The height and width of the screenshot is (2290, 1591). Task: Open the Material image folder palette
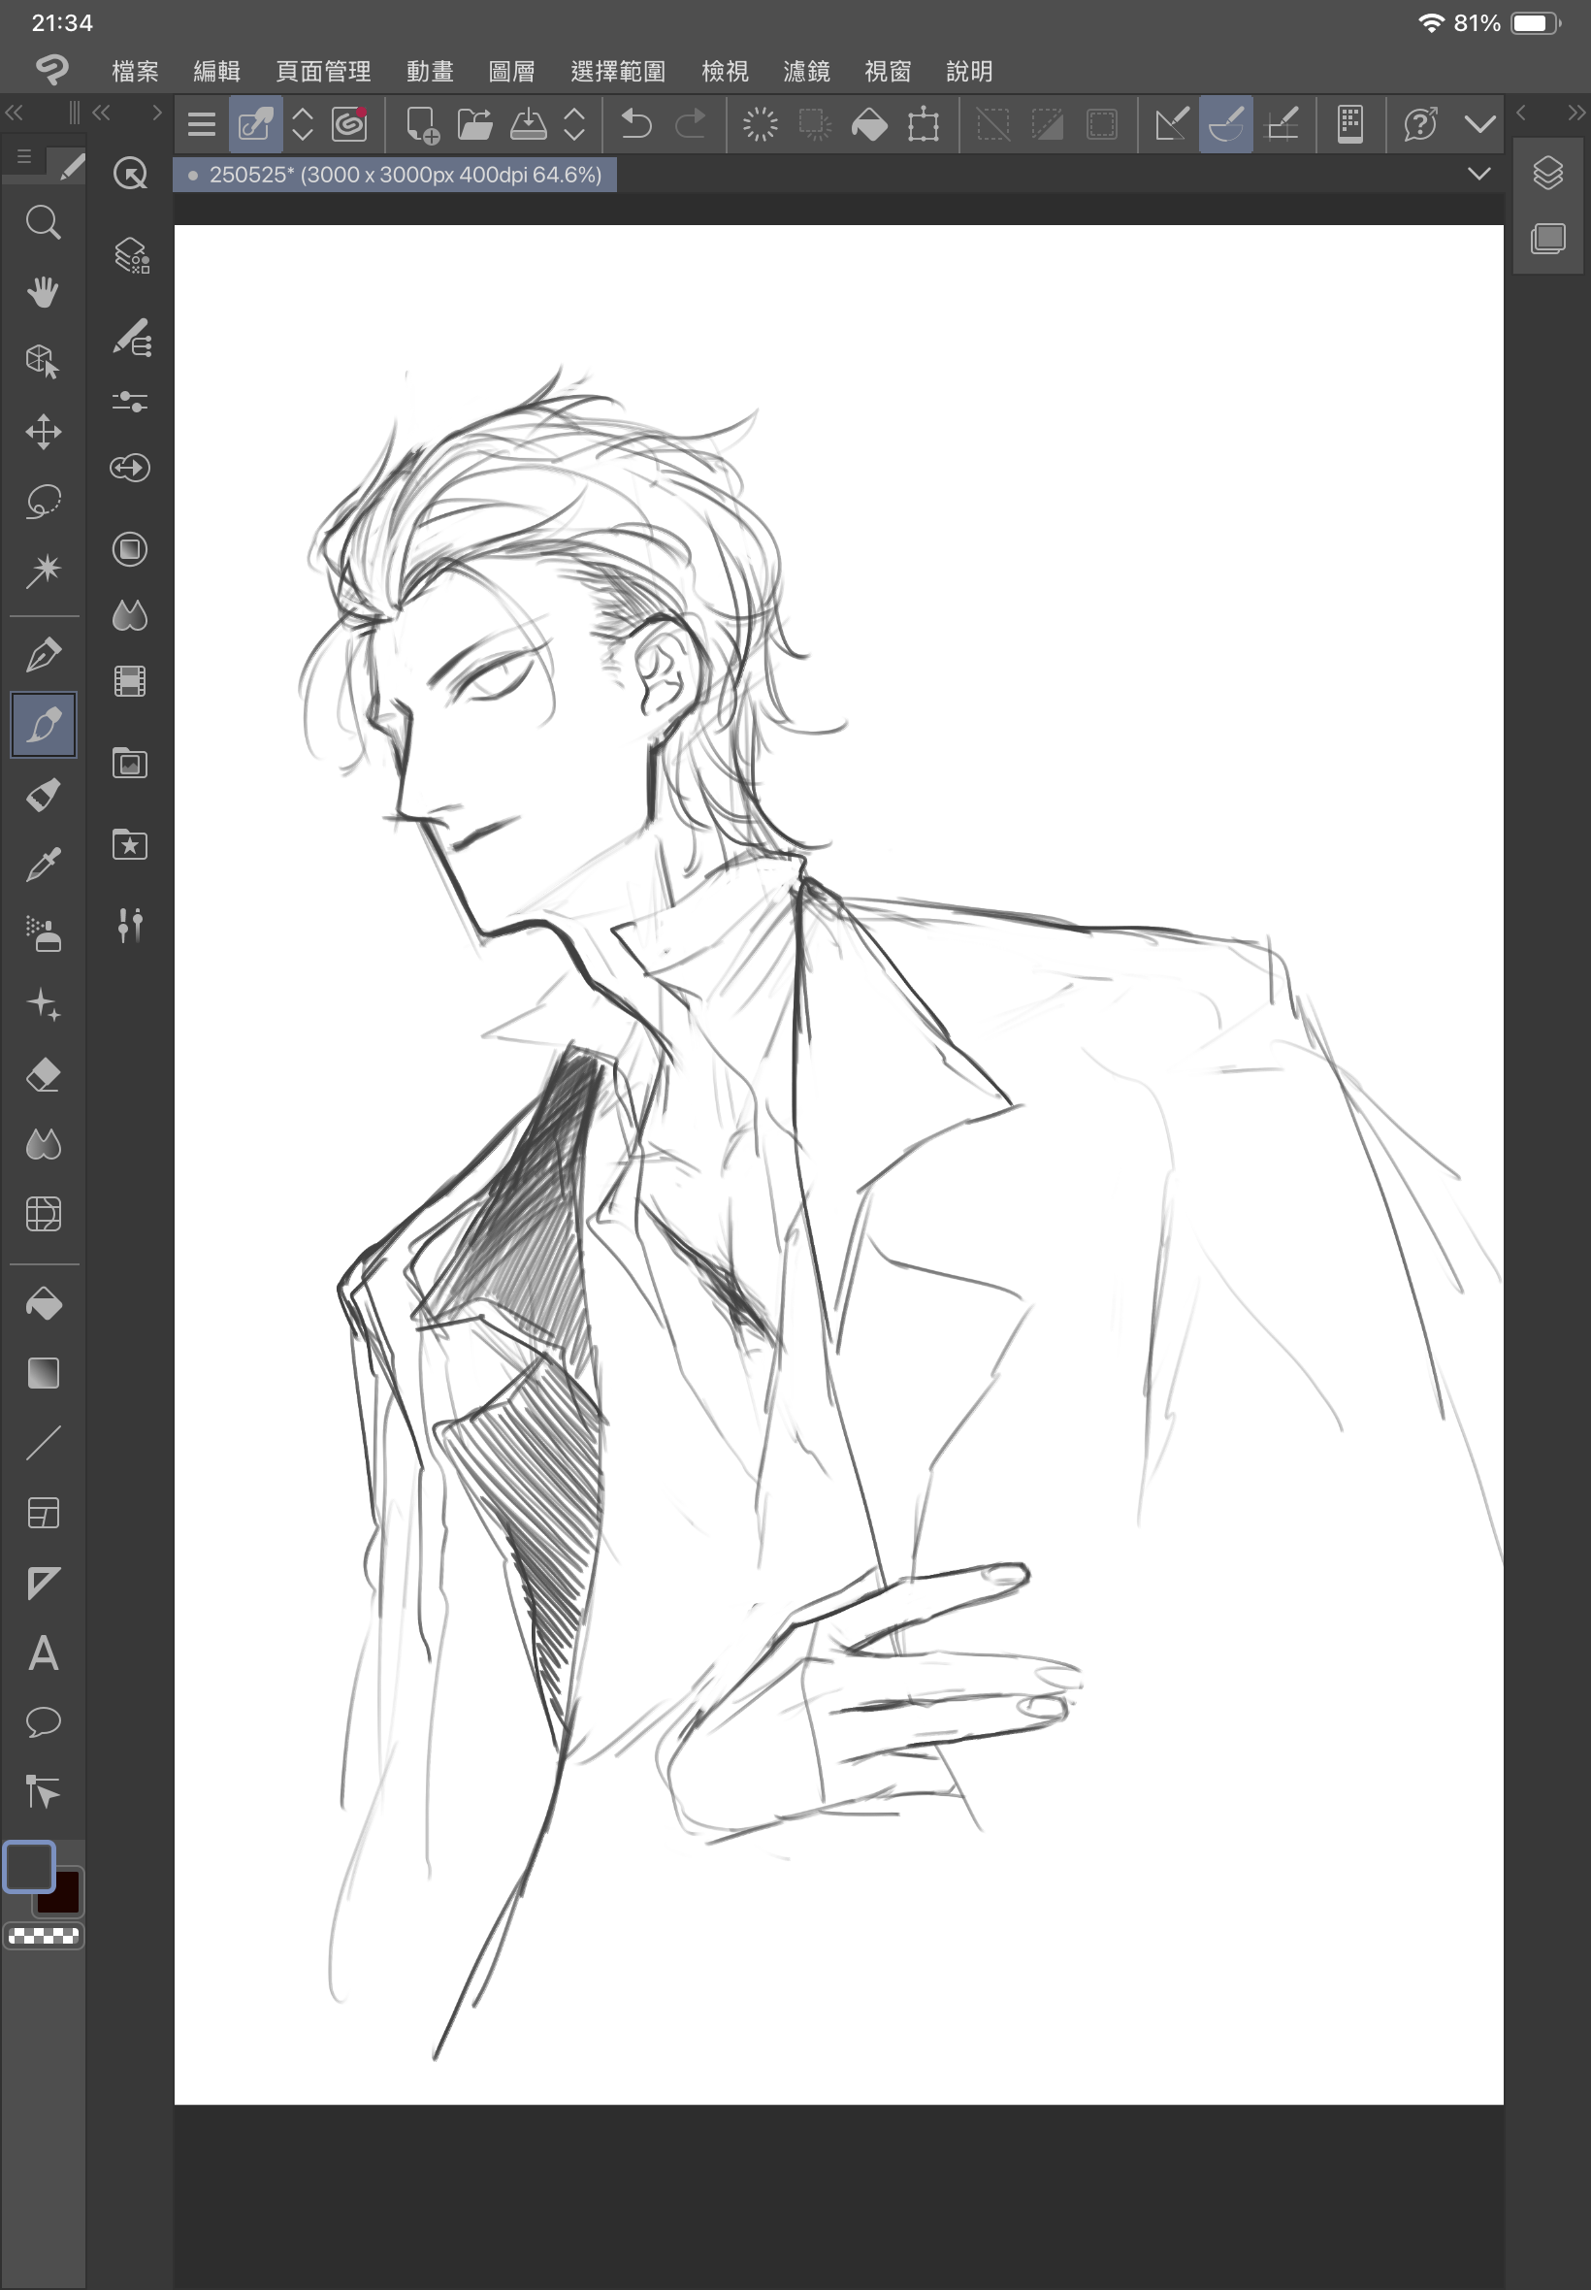coord(130,764)
